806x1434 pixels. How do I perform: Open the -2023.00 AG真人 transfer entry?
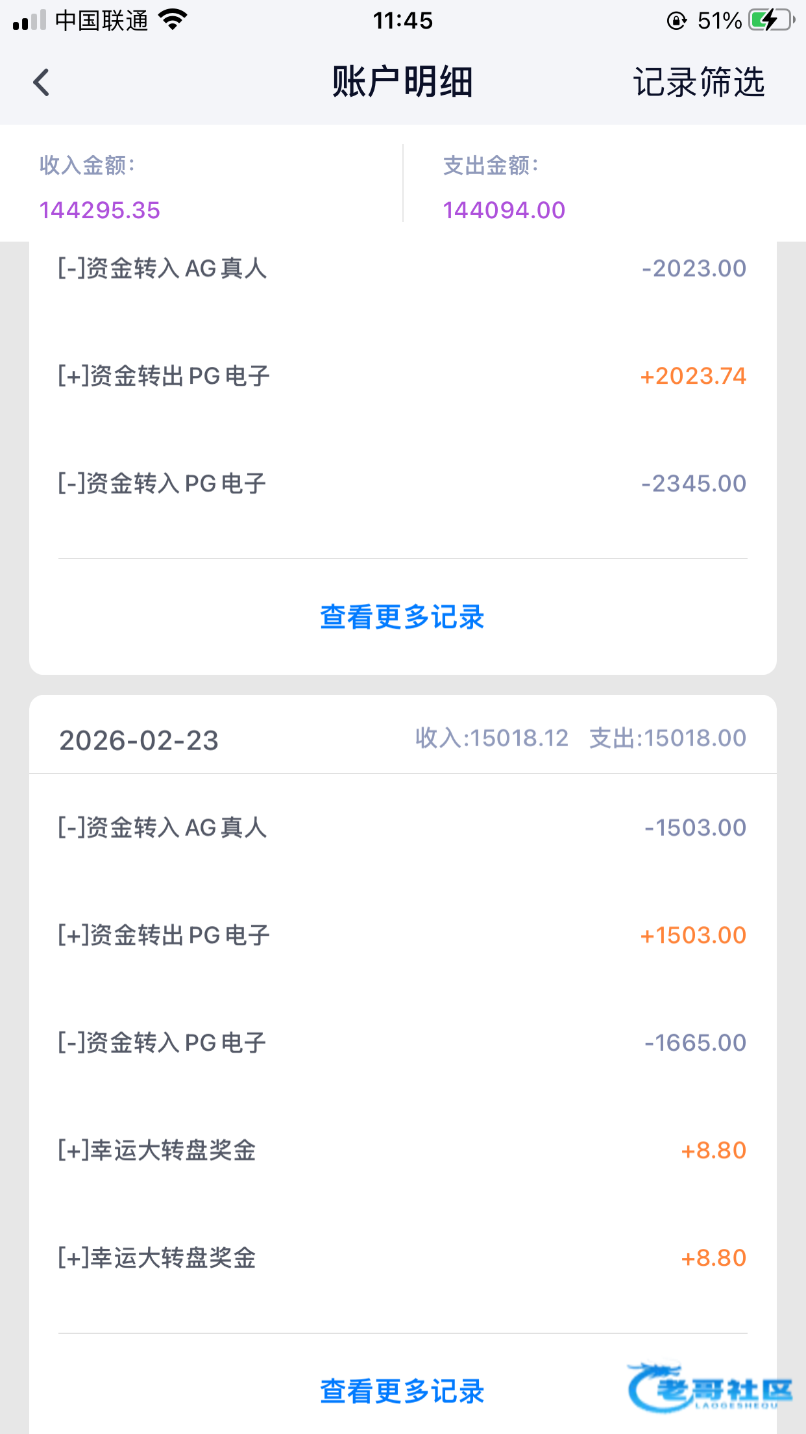(402, 268)
